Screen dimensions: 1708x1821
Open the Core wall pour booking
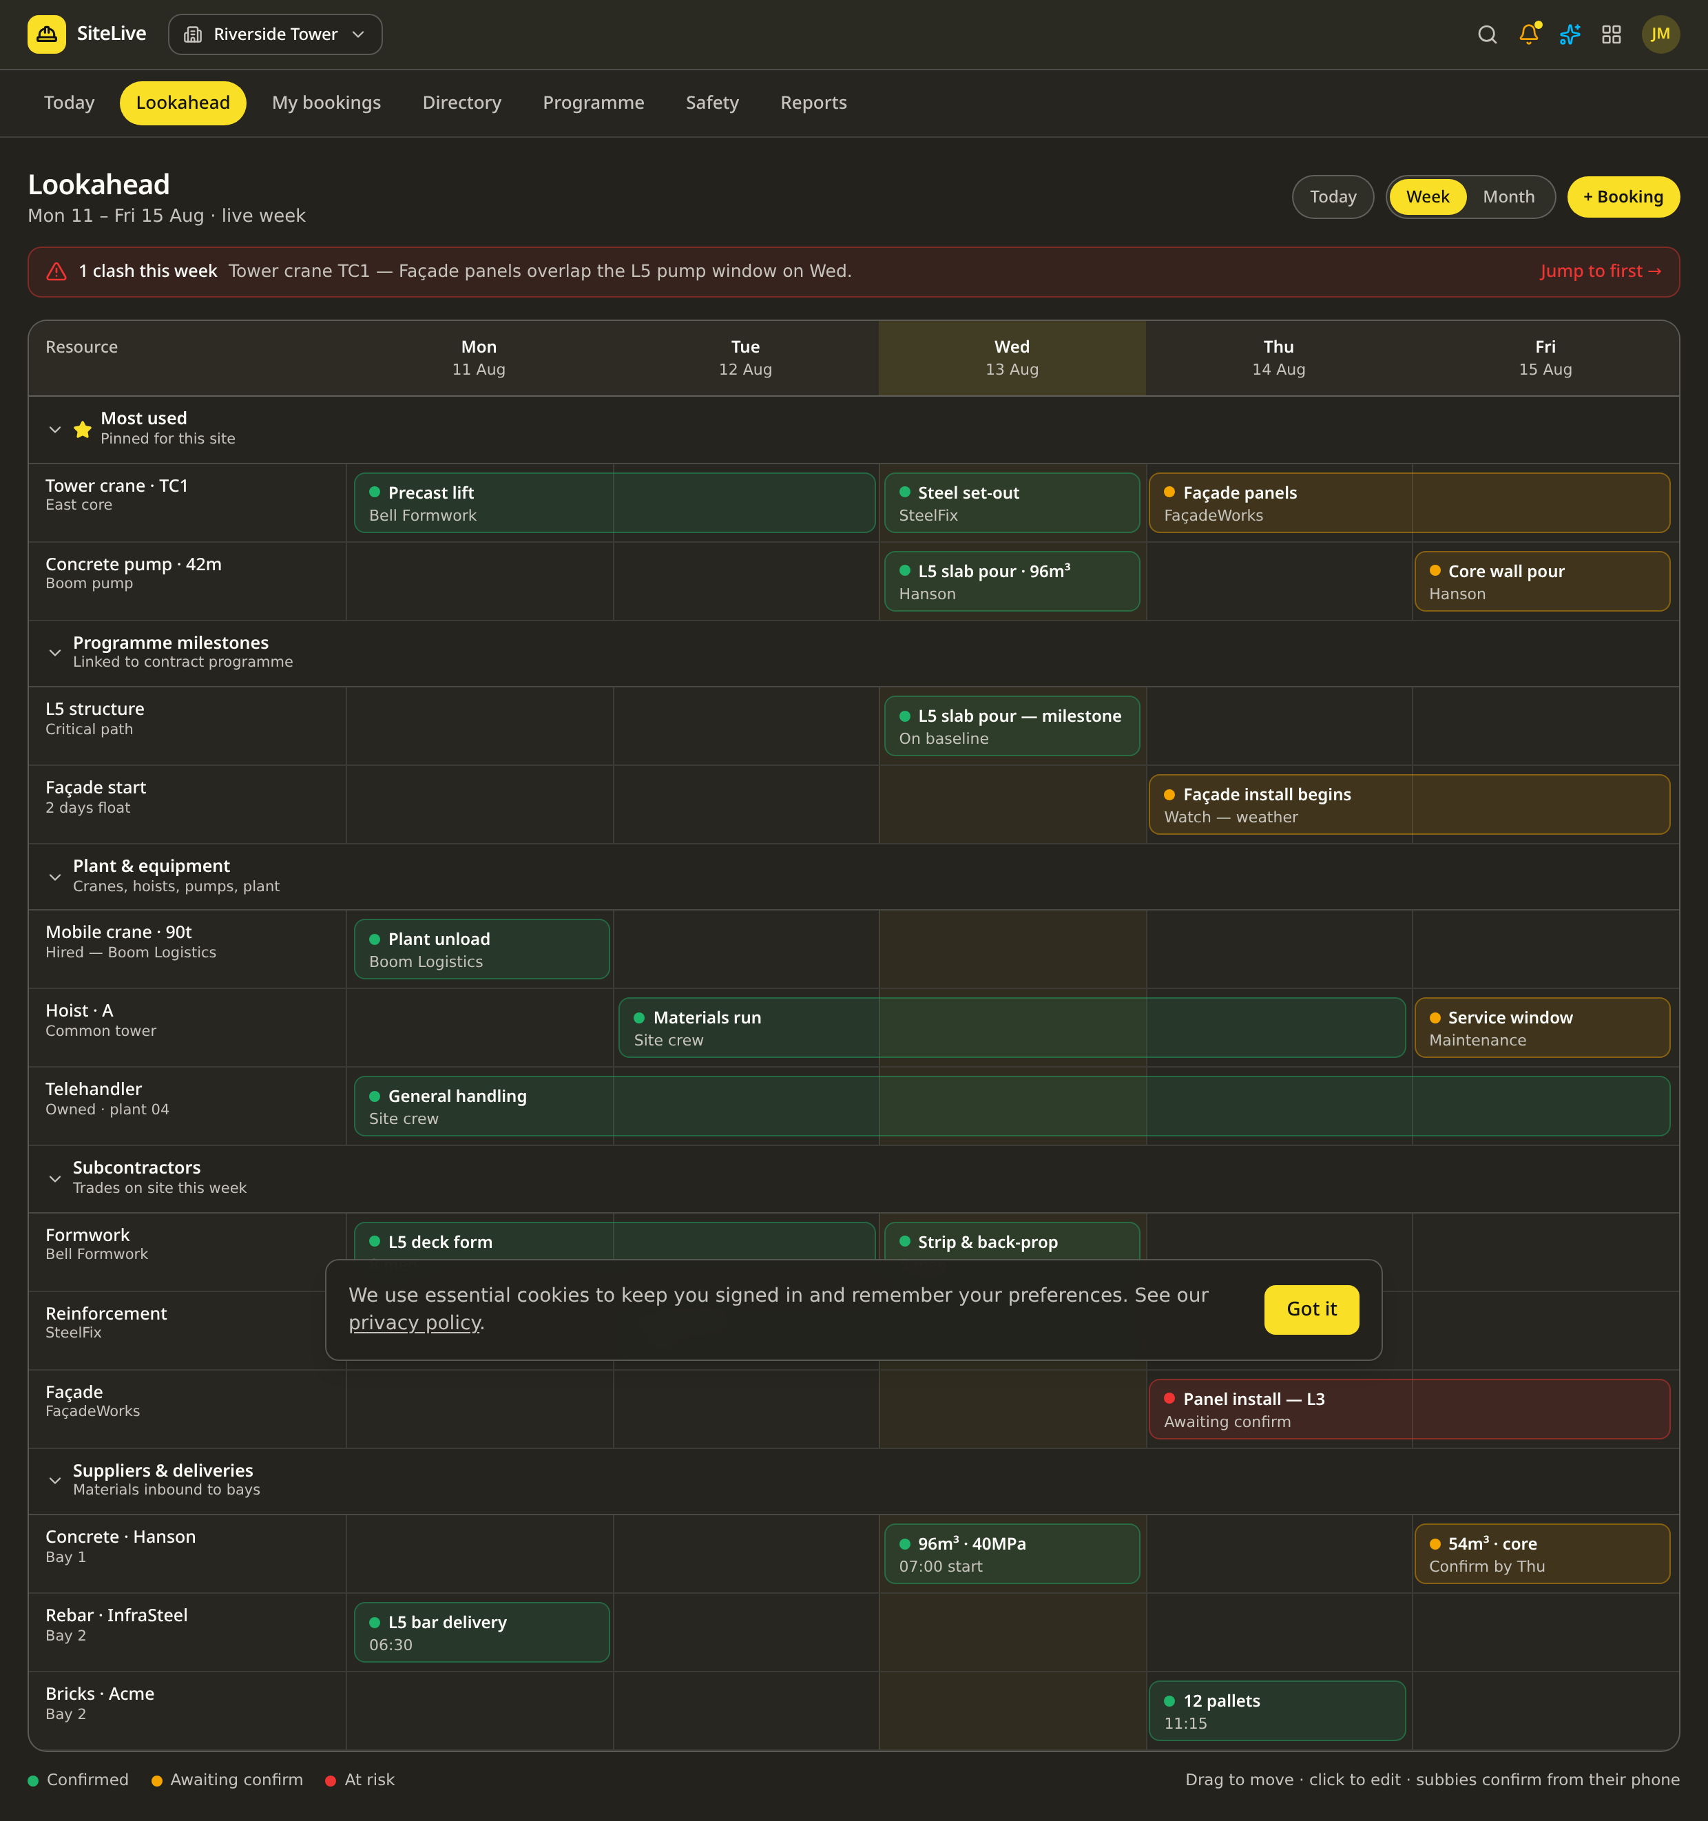pyautogui.click(x=1542, y=581)
